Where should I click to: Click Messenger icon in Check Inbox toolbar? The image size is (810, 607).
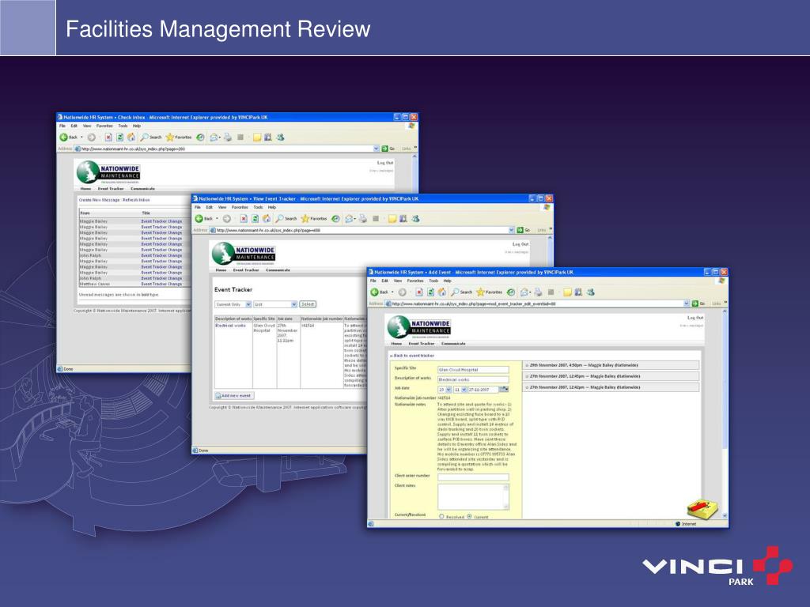coord(280,138)
